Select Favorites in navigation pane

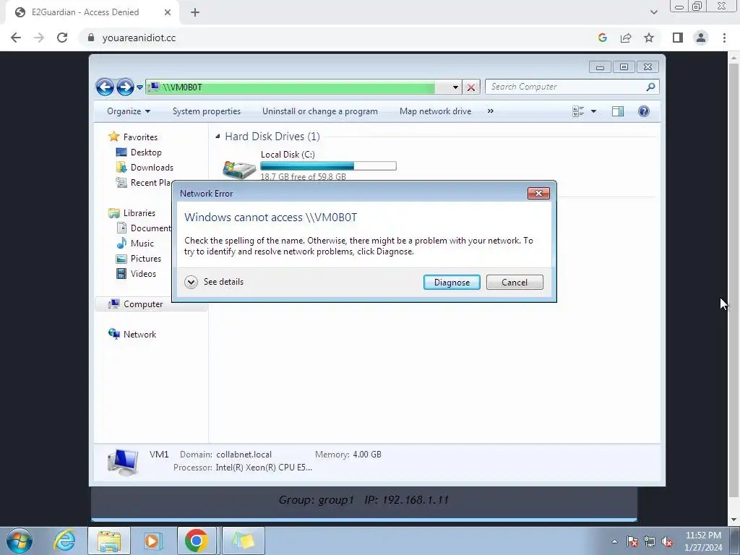(140, 137)
